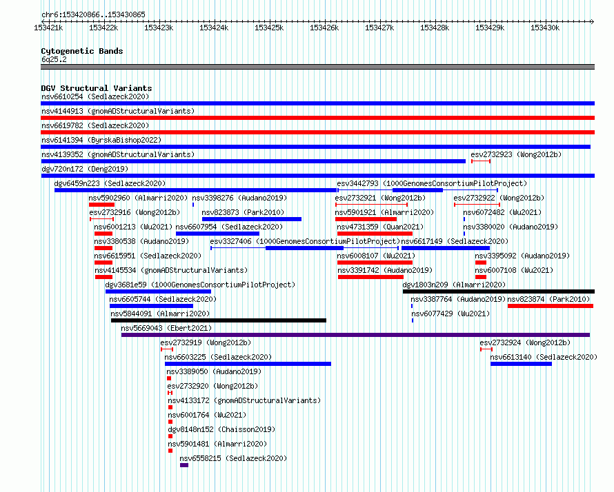Click the red bar under nsv823874
The height and width of the screenshot is (492, 614).
click(551, 306)
